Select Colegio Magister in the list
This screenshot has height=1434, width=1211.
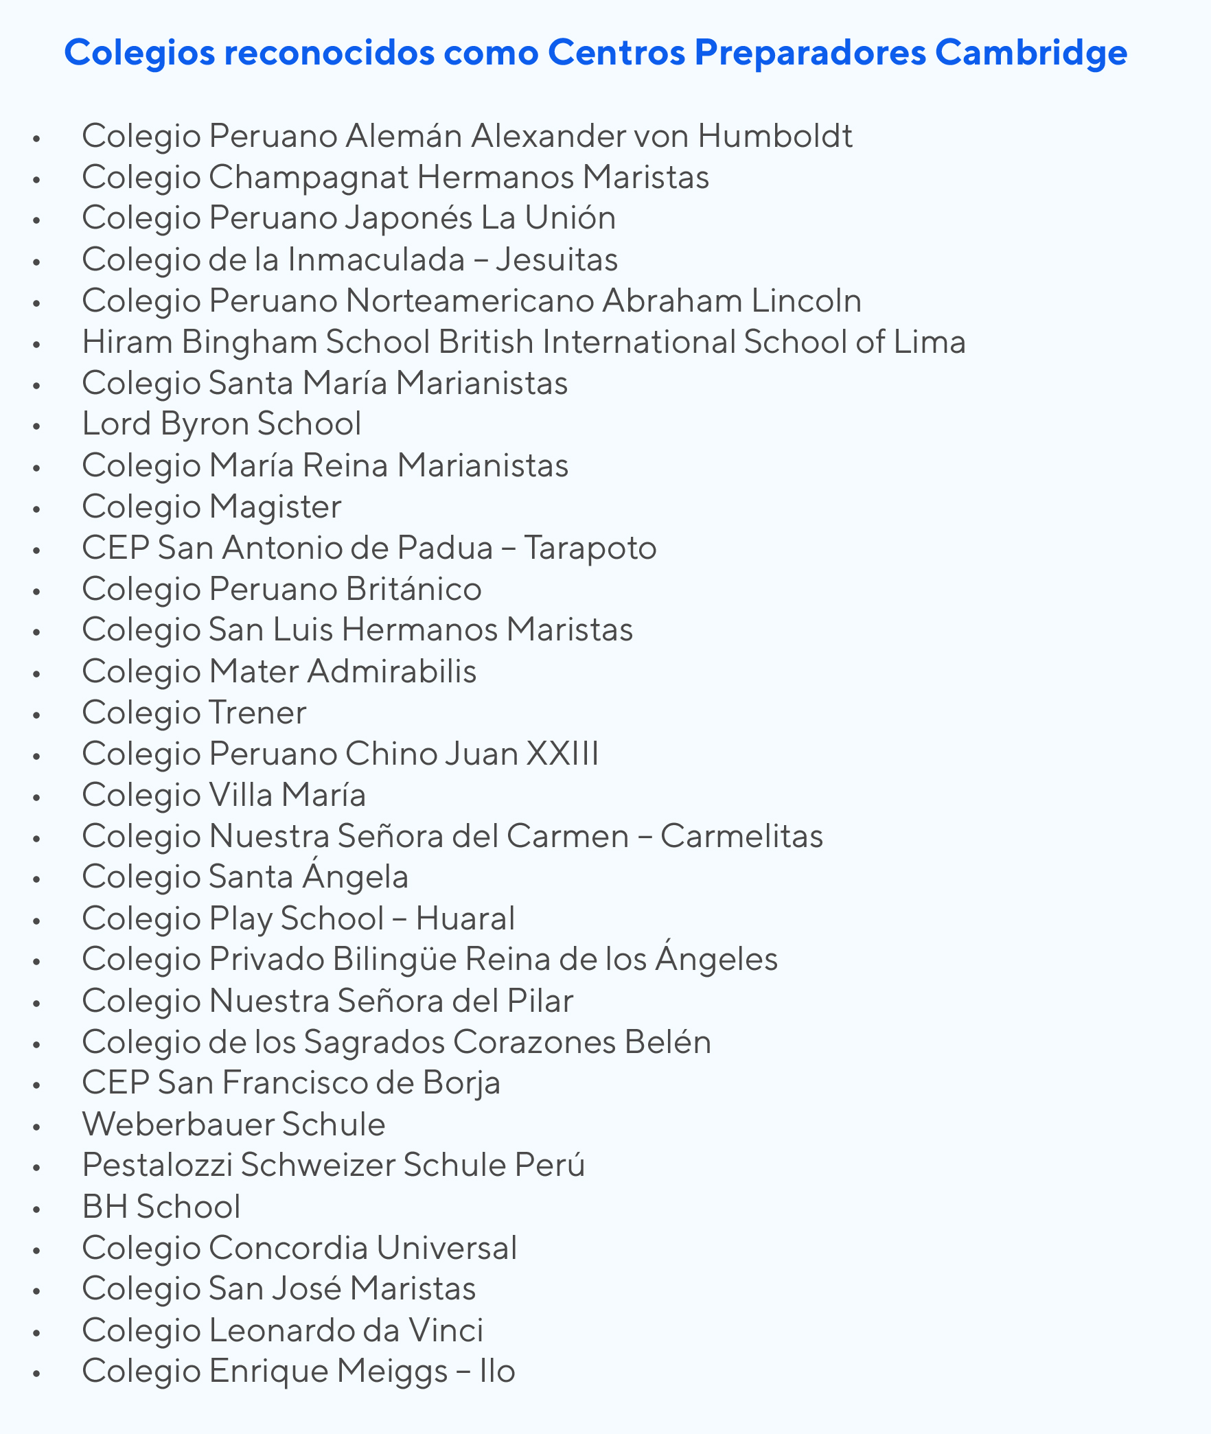(211, 507)
